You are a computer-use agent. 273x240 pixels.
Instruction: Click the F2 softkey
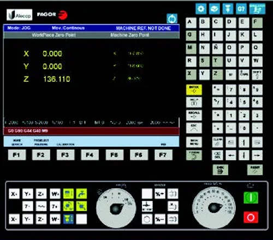(41, 155)
